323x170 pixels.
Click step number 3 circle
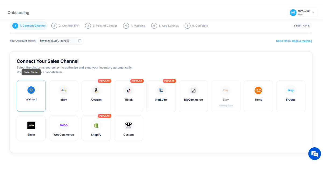[88, 26]
